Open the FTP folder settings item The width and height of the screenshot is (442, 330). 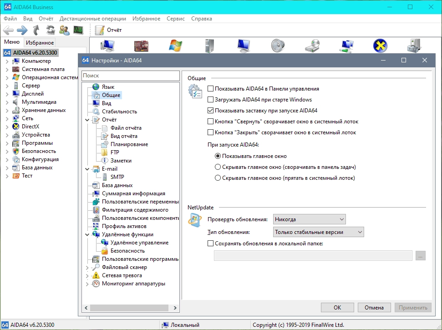111,152
